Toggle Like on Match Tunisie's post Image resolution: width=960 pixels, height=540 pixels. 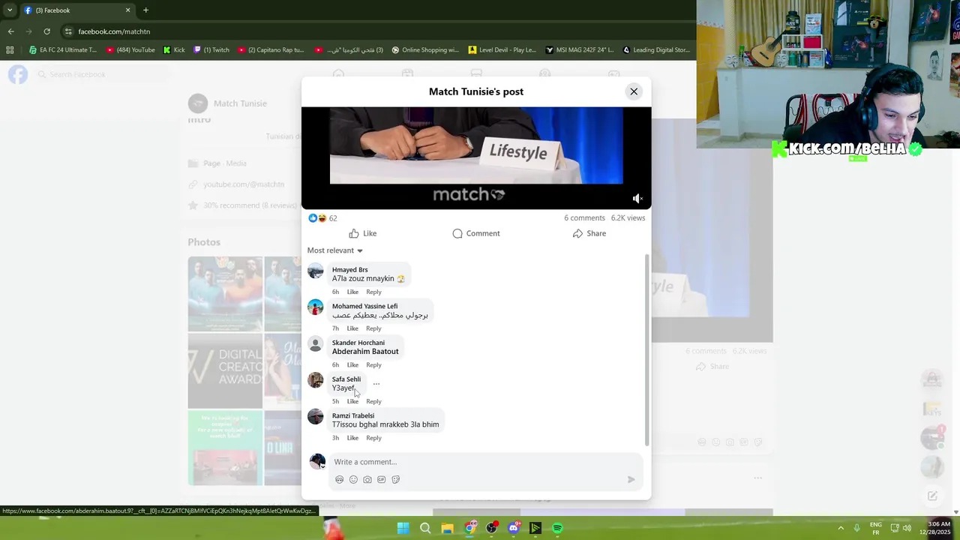(x=363, y=233)
